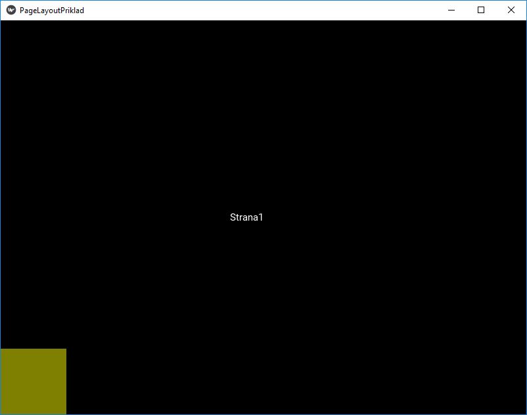Click directly on the Strana1 text
The image size is (527, 415).
click(x=246, y=217)
